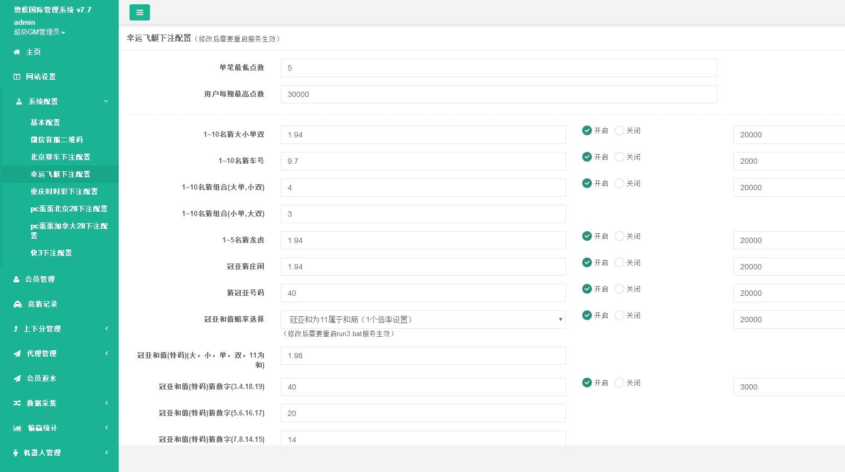The width and height of the screenshot is (845, 472).
Task: Click the 单笔最低点数 input field
Action: pos(498,68)
